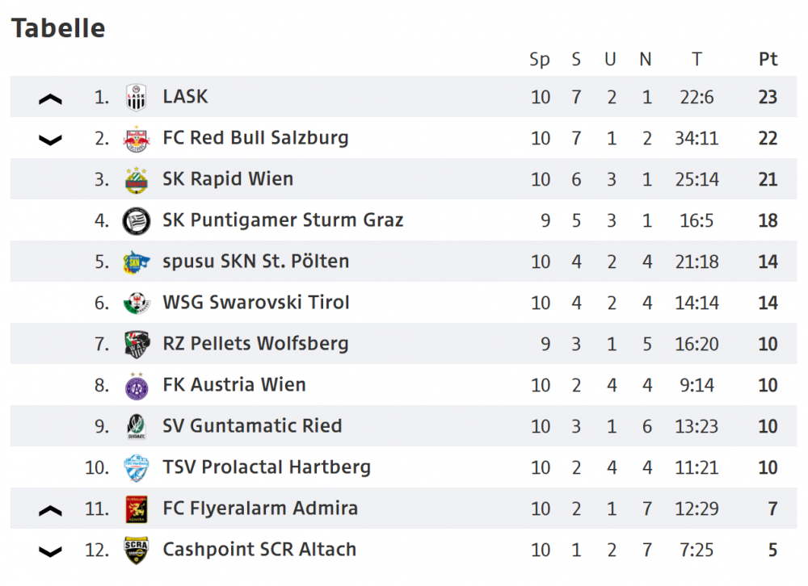
Task: Open SK Puntigamer Sturm Graz team name
Action: [x=283, y=220]
